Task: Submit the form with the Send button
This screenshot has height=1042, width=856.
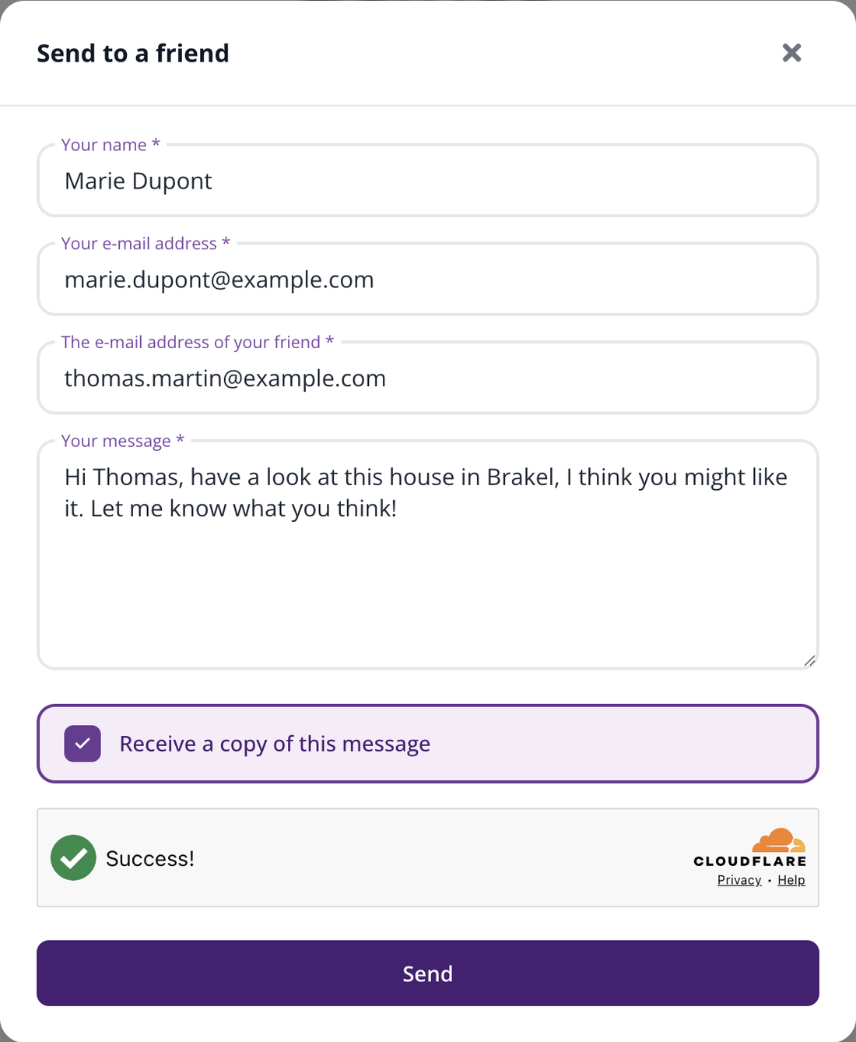Action: pyautogui.click(x=428, y=973)
